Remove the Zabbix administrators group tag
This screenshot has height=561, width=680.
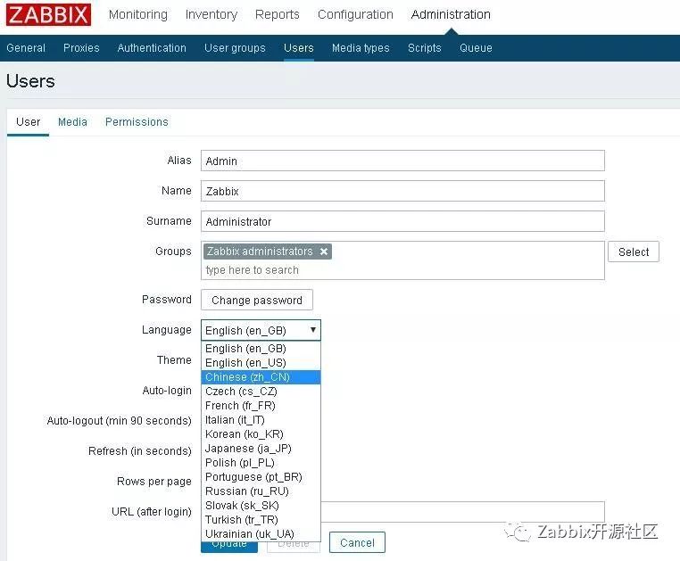324,252
